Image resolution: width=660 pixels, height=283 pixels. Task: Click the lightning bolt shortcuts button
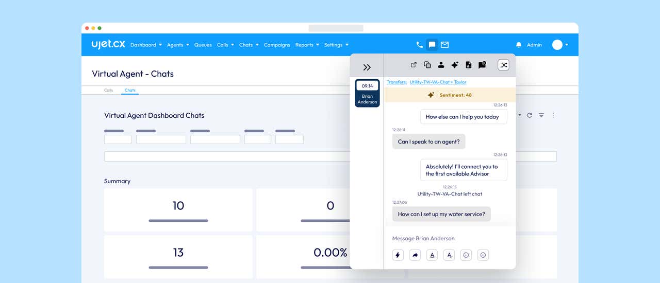(x=398, y=255)
